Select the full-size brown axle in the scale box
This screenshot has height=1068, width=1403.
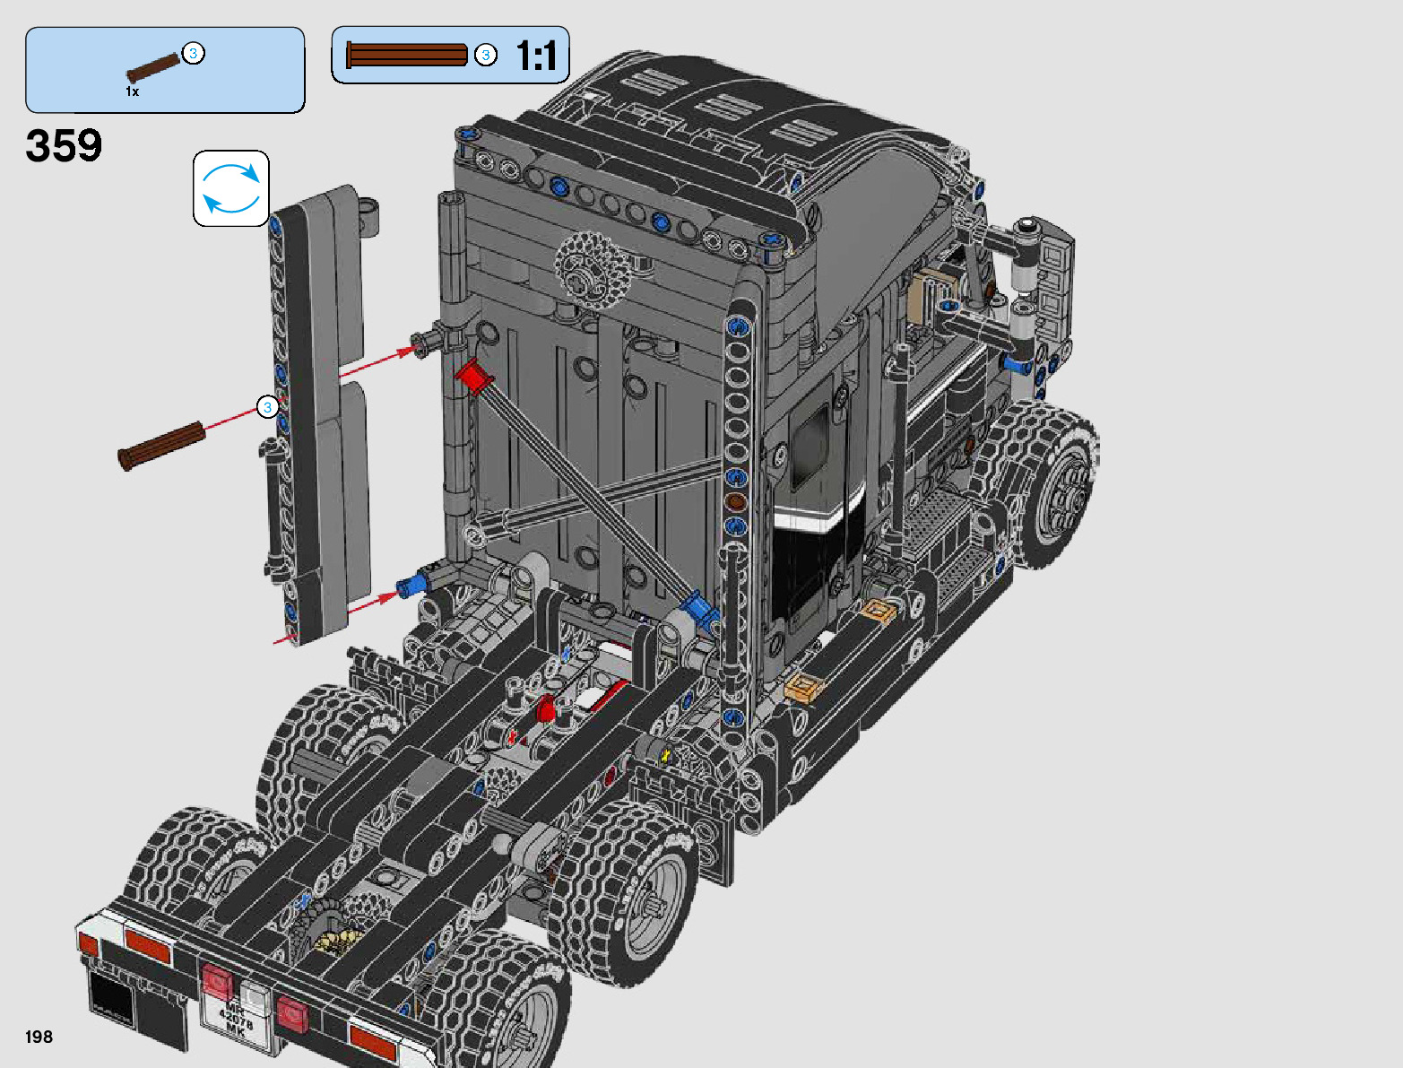coord(406,56)
